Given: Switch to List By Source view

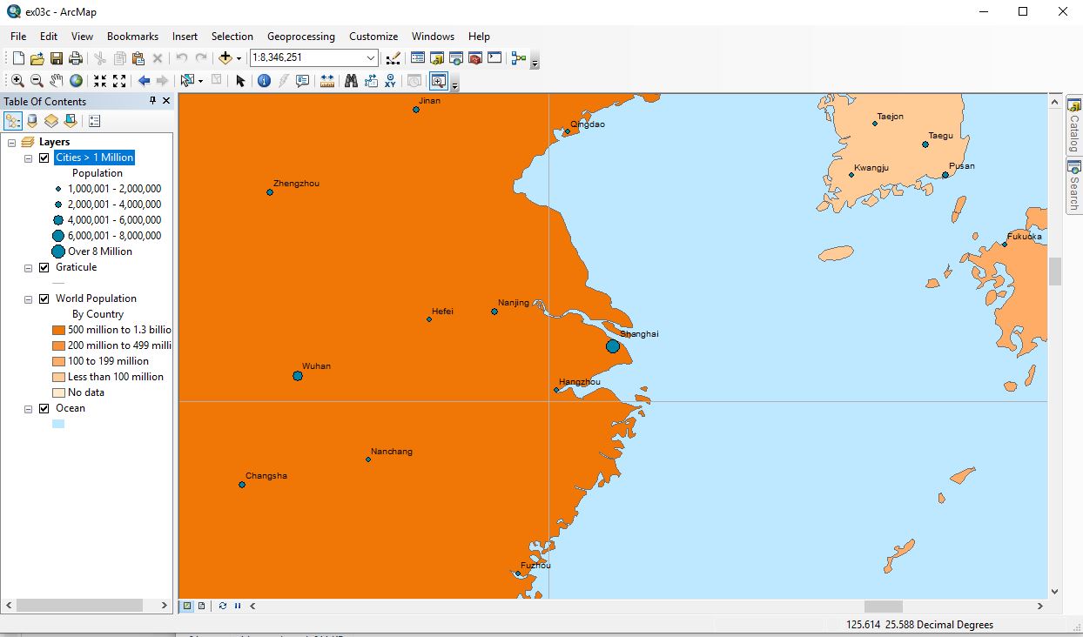Looking at the screenshot, I should click(x=32, y=121).
